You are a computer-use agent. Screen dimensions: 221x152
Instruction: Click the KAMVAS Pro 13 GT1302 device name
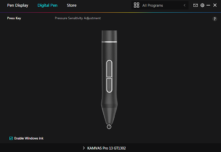[107, 148]
